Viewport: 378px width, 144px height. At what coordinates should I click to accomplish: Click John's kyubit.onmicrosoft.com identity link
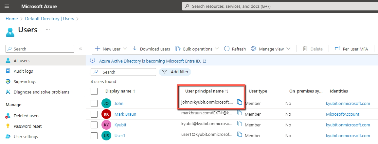pos(348,104)
